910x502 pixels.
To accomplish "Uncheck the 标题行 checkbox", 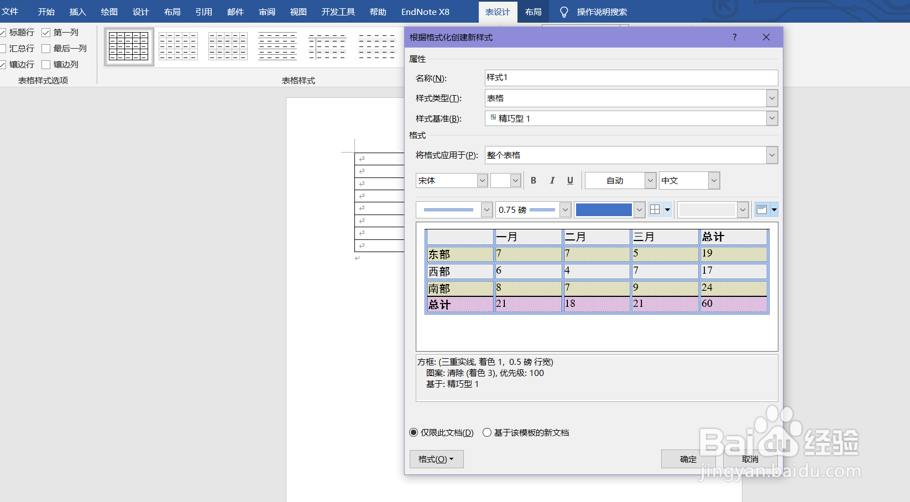I will (x=5, y=32).
